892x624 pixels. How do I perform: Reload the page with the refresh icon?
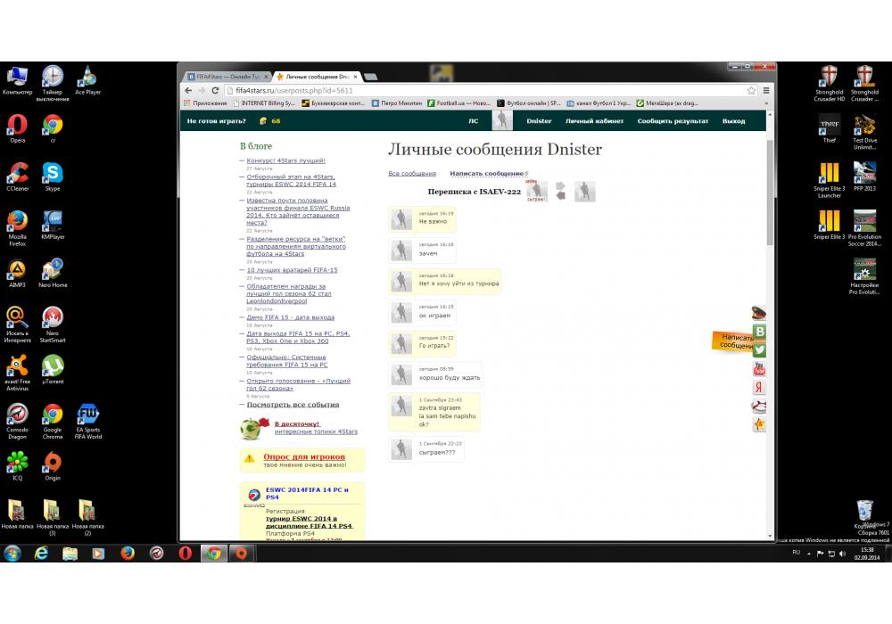click(215, 91)
